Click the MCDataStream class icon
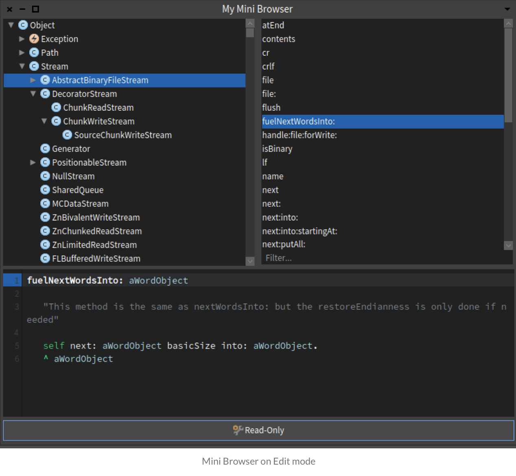The height and width of the screenshot is (476, 516). click(x=45, y=203)
